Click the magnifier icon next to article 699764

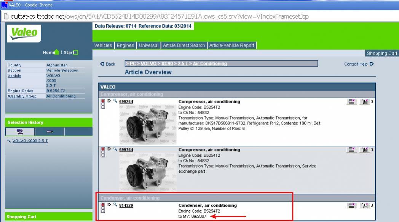[x=115, y=149]
